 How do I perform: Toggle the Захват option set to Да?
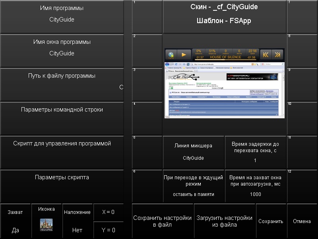(x=16, y=221)
